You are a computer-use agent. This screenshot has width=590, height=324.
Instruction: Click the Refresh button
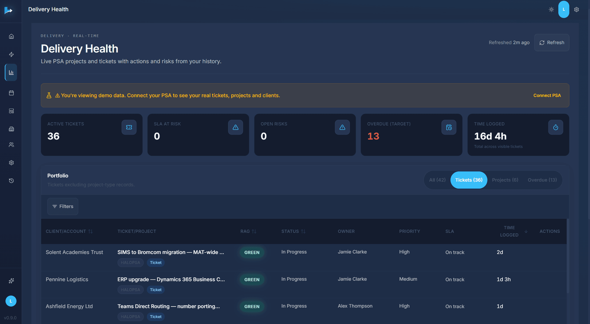[x=552, y=43]
